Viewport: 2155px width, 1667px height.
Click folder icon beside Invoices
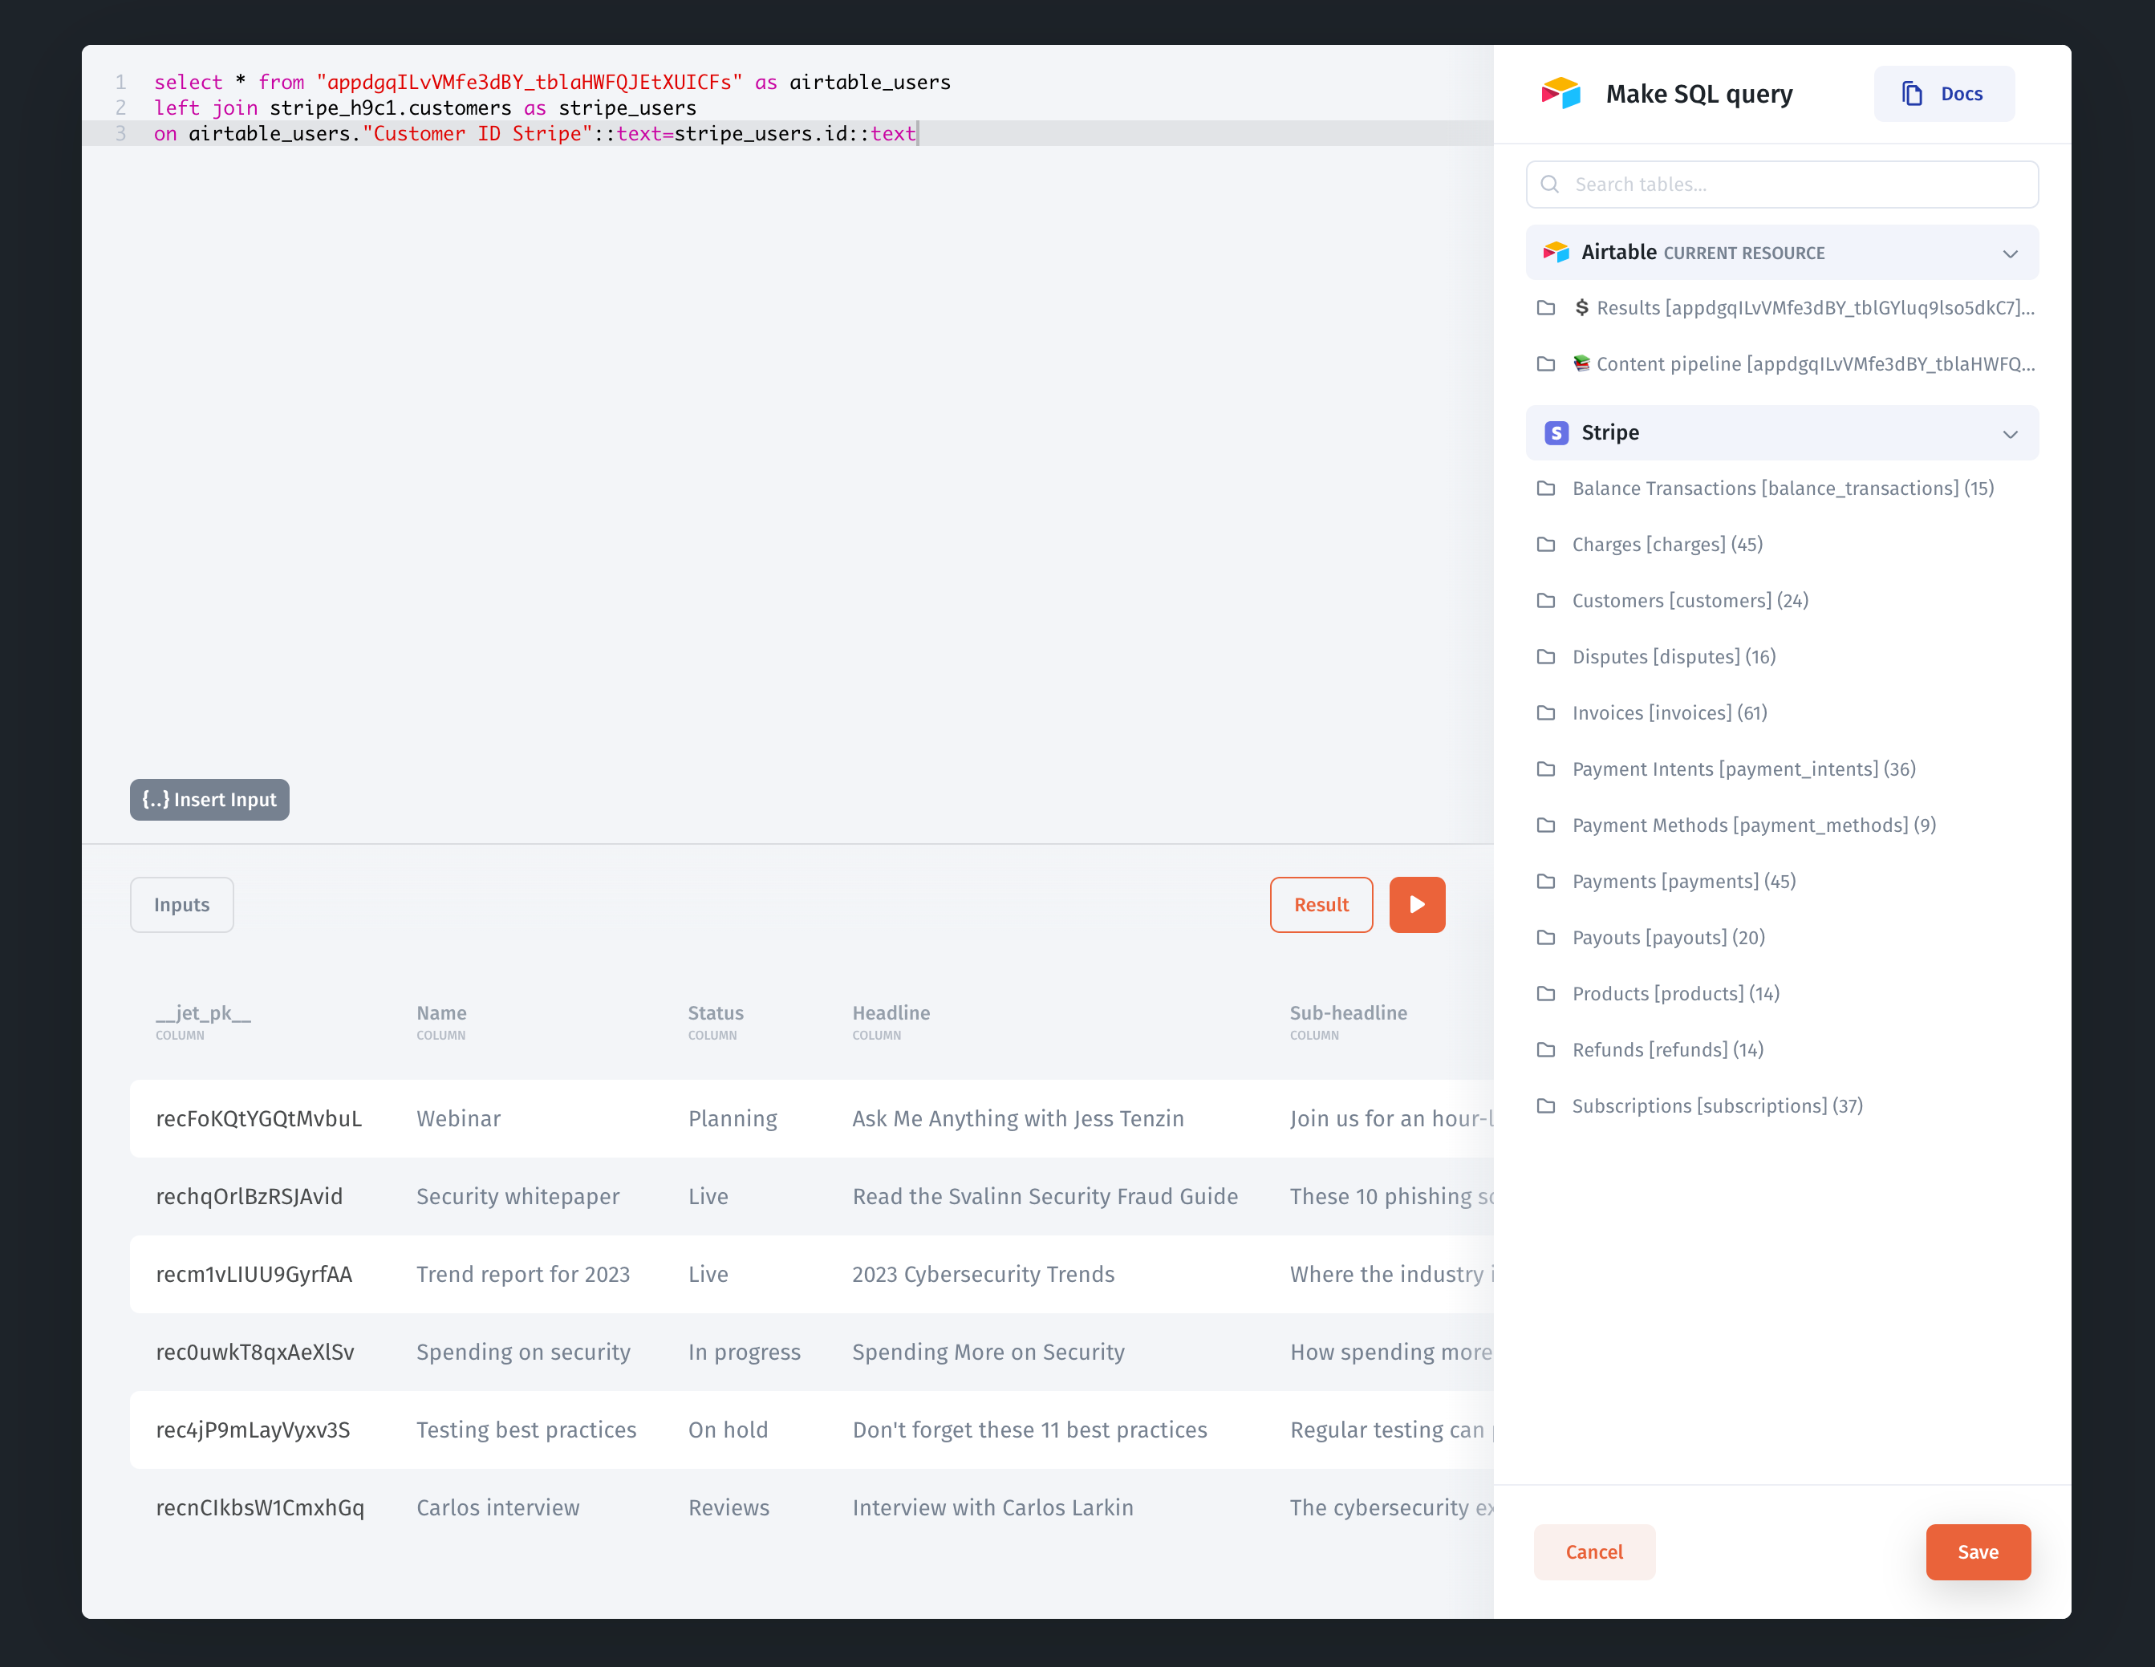pos(1546,713)
